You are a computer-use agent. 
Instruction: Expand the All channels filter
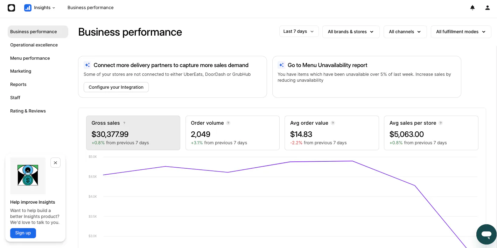405,32
